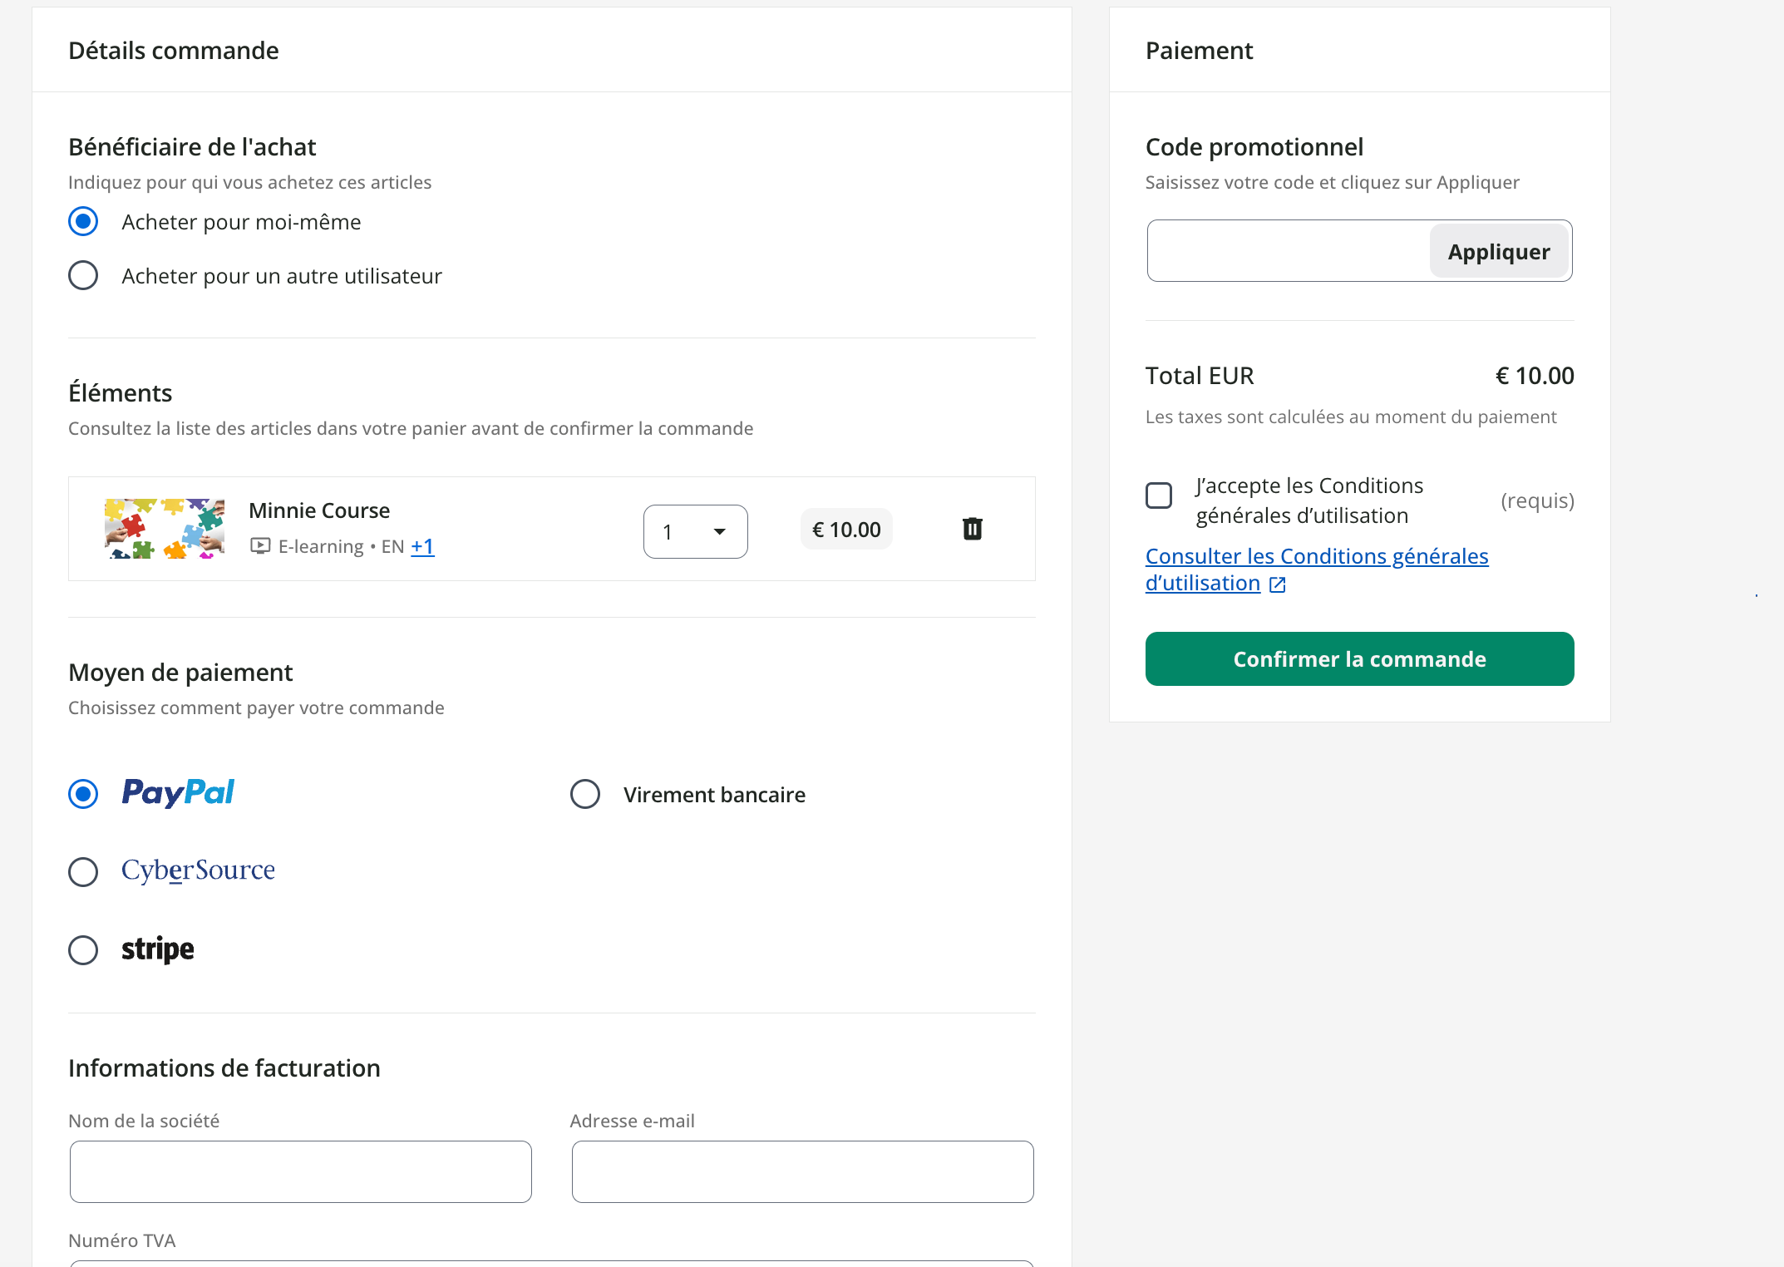Choose Acheter pour un autre utilisateur
The image size is (1784, 1267).
[83, 276]
